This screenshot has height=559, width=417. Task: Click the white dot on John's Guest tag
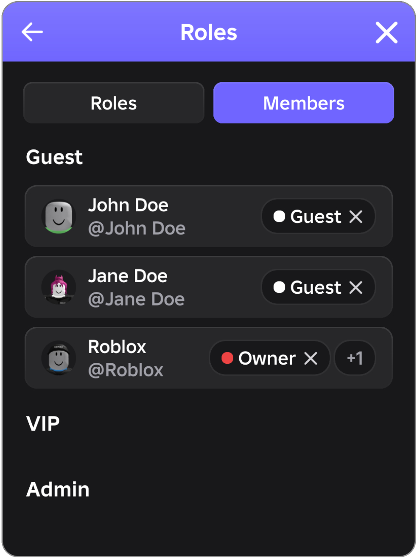pos(279,216)
